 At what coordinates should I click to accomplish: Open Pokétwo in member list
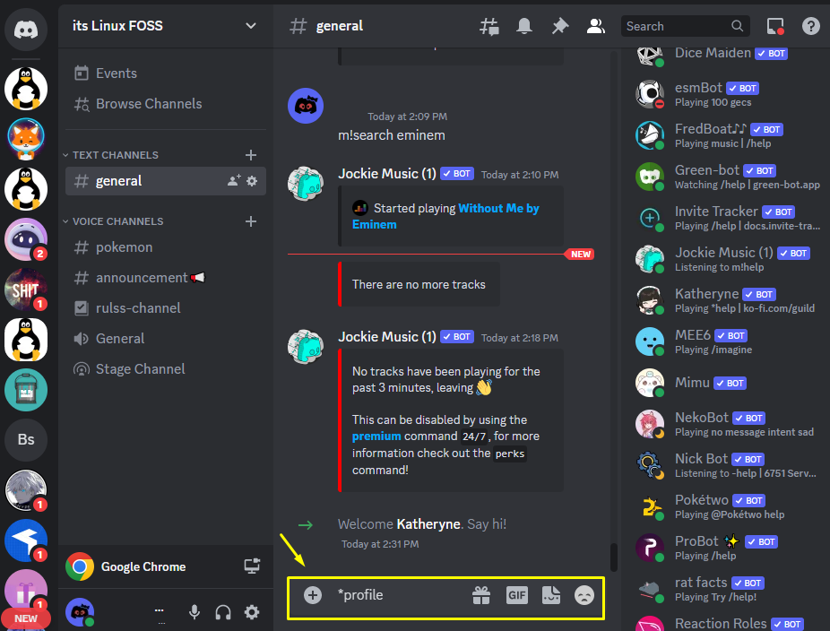click(x=724, y=506)
